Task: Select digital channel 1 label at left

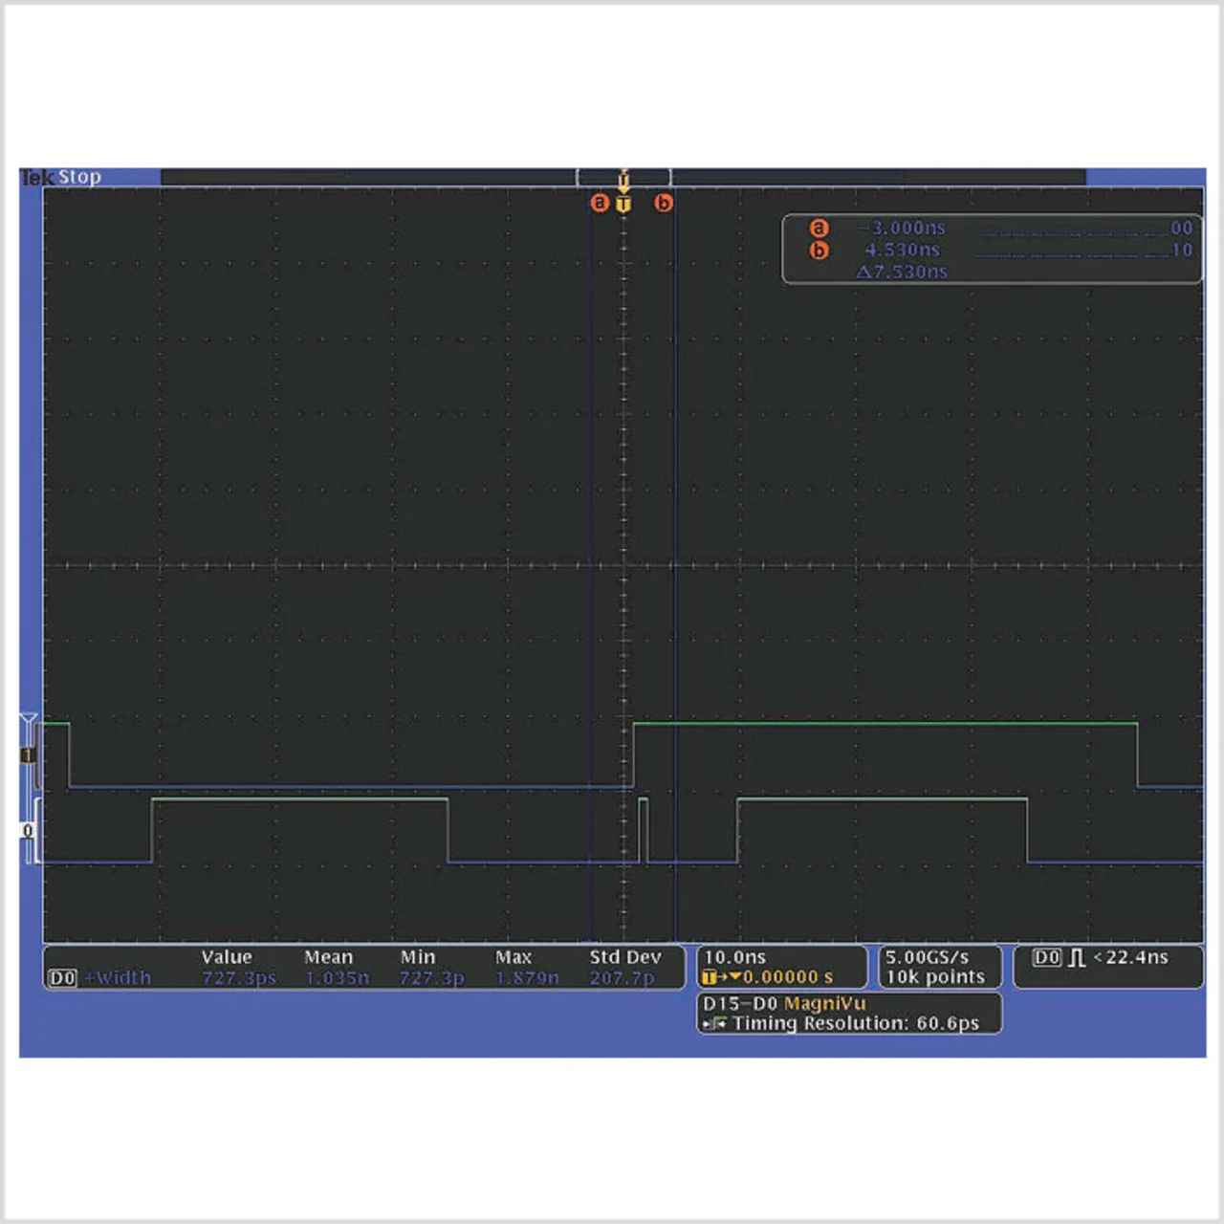Action: (28, 754)
